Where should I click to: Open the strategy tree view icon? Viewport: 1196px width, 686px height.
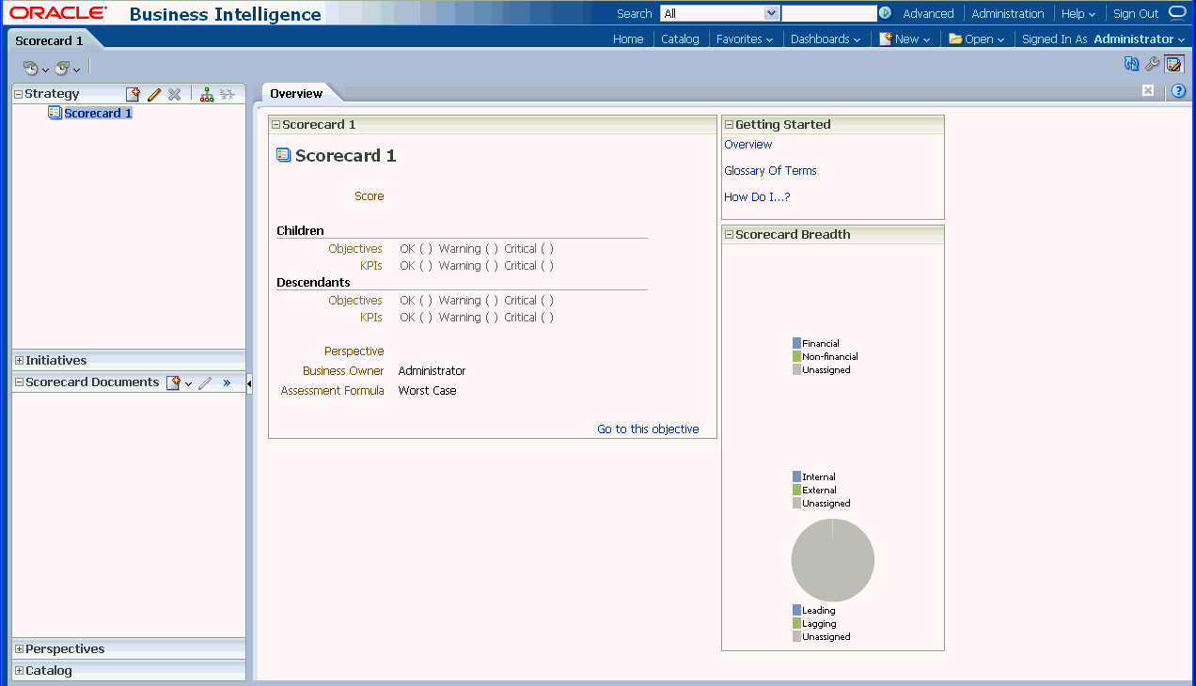pyautogui.click(x=207, y=94)
